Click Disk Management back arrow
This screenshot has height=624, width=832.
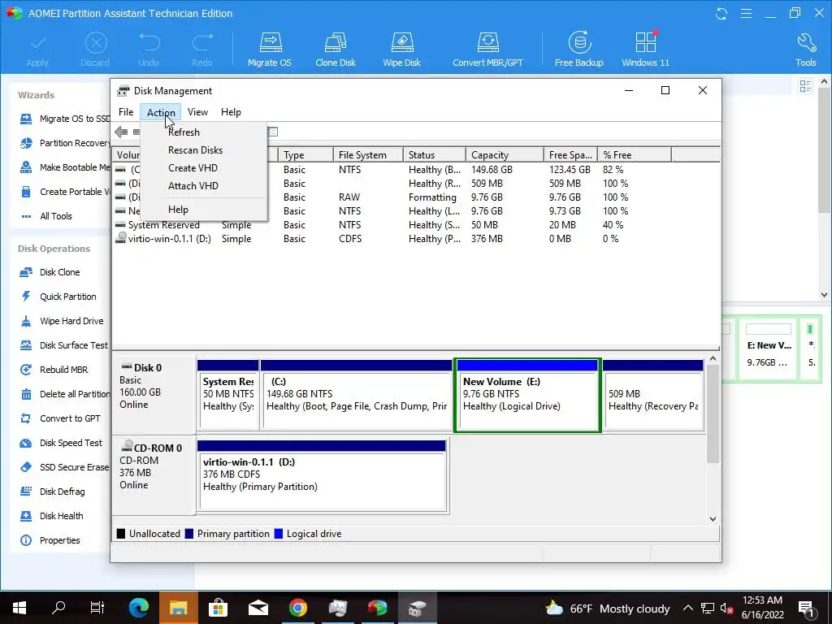121,132
